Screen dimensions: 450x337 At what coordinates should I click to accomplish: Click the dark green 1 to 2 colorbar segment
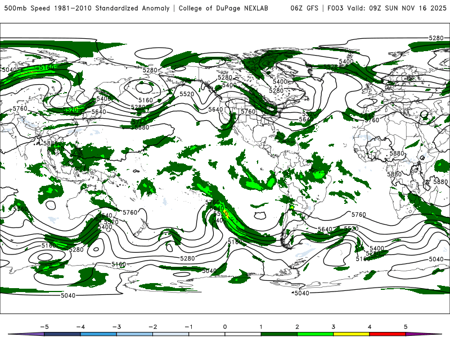279,334
